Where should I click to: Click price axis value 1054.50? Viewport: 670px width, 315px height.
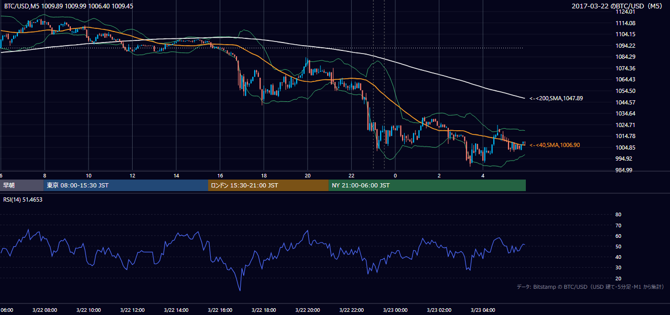point(625,91)
